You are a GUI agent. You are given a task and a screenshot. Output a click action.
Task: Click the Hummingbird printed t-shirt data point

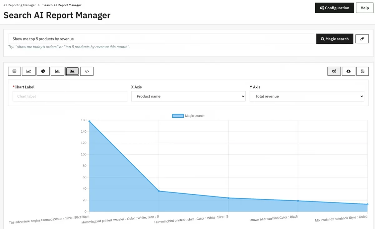228,198
